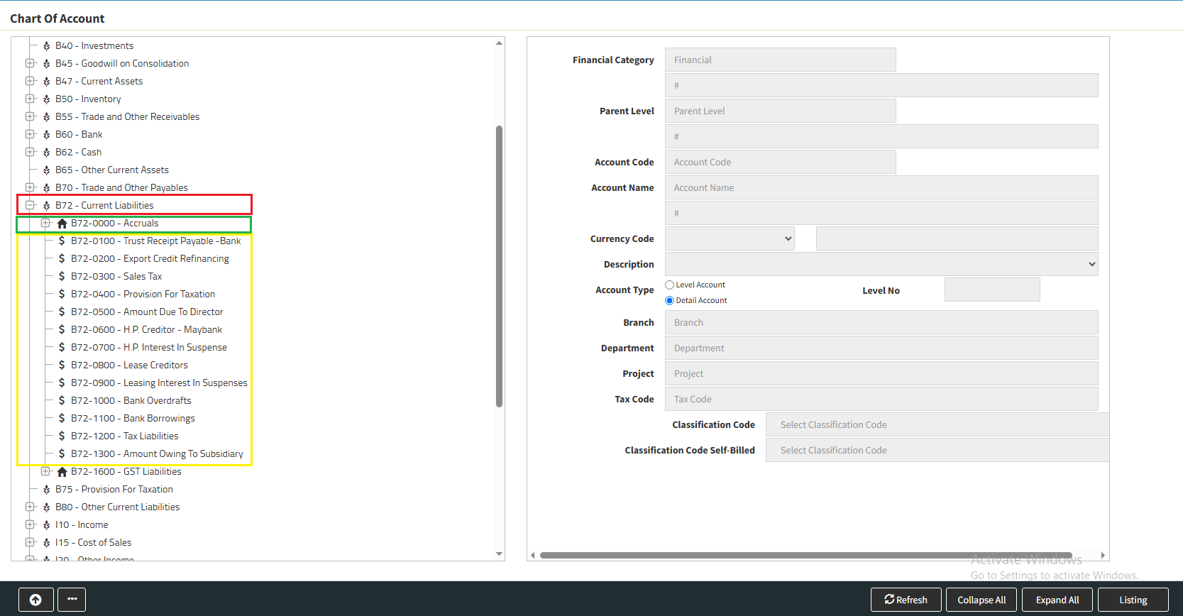The height and width of the screenshot is (616, 1183).
Task: Select the Detail Account radio button
Action: (669, 300)
